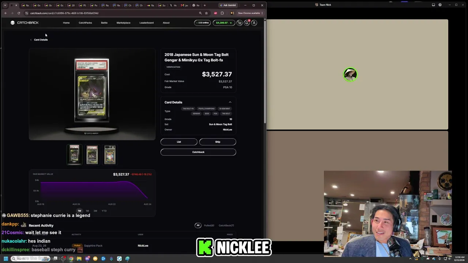
Task: Click the Catchback logo in header
Action: [24, 23]
